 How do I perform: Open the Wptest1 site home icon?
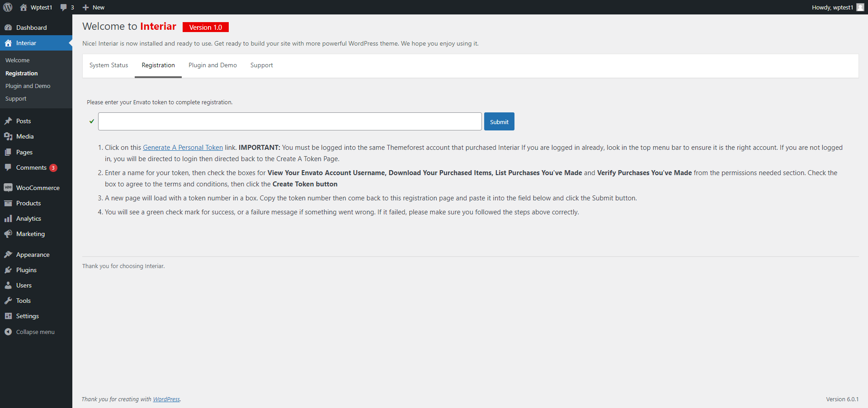pyautogui.click(x=24, y=7)
